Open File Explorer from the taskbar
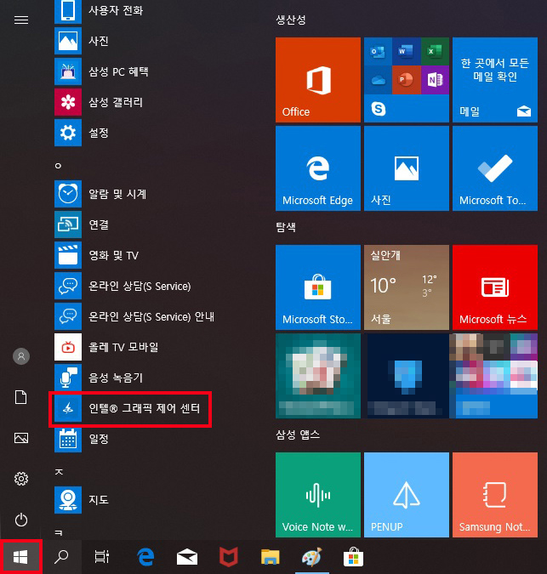Viewport: 547px width, 574px height. point(271,557)
